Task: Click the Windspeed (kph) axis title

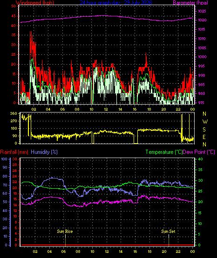Action: tap(35, 2)
